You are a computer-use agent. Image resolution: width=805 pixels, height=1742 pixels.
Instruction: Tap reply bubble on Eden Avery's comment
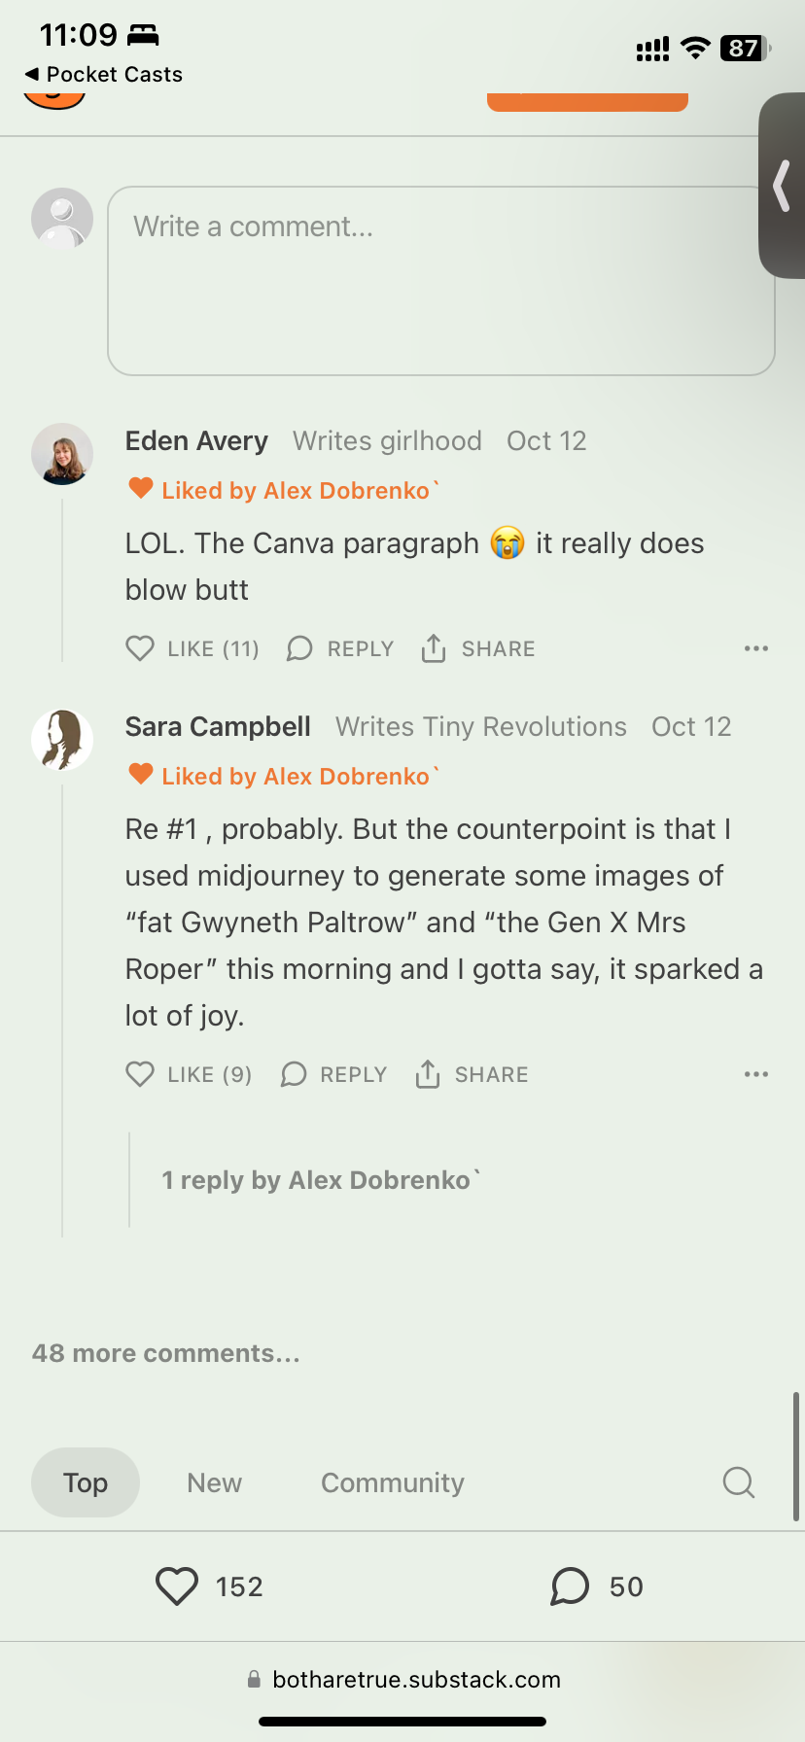pyautogui.click(x=299, y=648)
